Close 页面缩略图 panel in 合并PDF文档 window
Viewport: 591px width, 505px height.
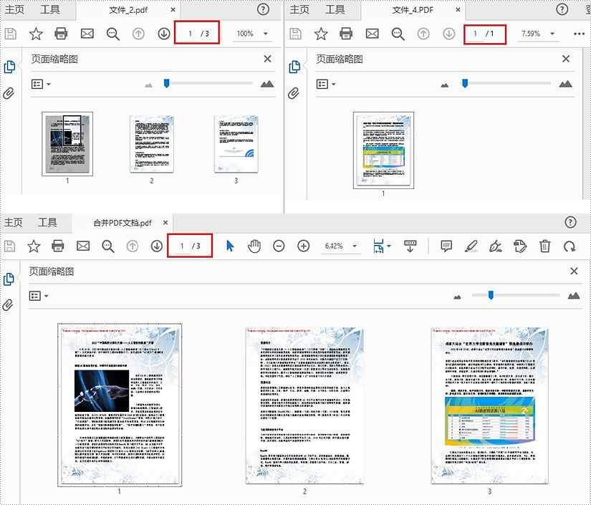[x=574, y=271]
